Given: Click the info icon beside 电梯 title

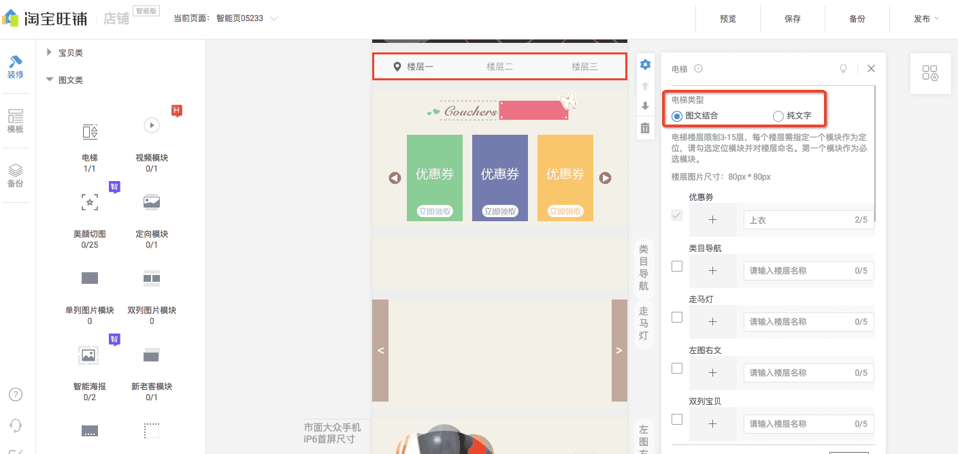Looking at the screenshot, I should pyautogui.click(x=698, y=69).
